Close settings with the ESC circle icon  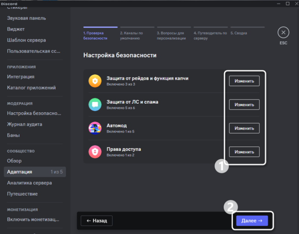(283, 33)
